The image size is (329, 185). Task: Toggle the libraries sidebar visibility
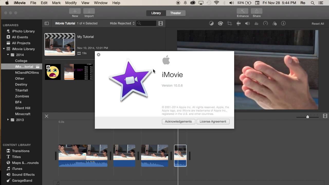[x=47, y=23]
